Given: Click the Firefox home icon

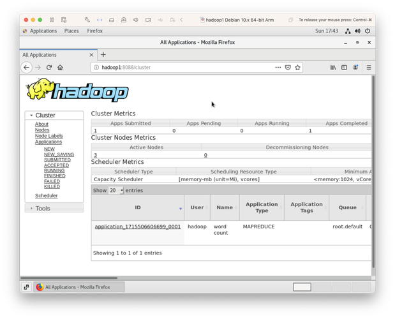Looking at the screenshot, I should click(x=60, y=68).
